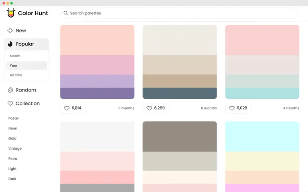
Task: Click the New sparkle icon
Action: point(10,30)
